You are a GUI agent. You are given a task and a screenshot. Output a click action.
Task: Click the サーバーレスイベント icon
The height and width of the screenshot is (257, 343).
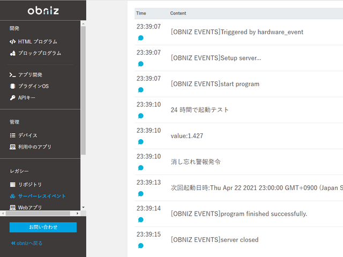pos(13,196)
